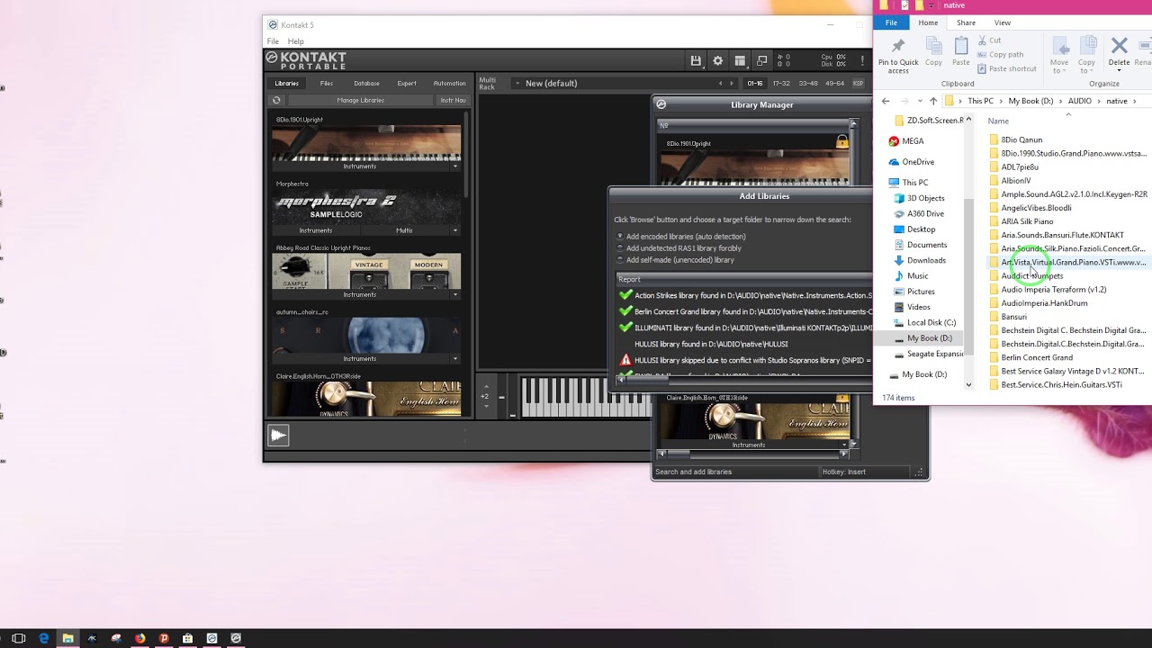Image resolution: width=1152 pixels, height=648 pixels.
Task: Open Kontakt Help menu
Action: click(295, 41)
